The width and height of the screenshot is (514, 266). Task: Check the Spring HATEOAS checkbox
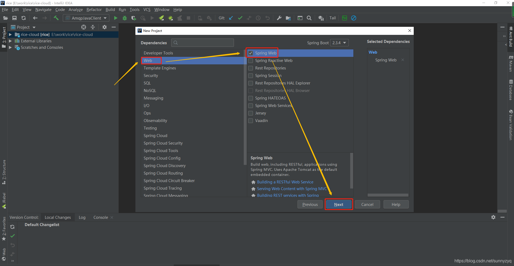[251, 98]
